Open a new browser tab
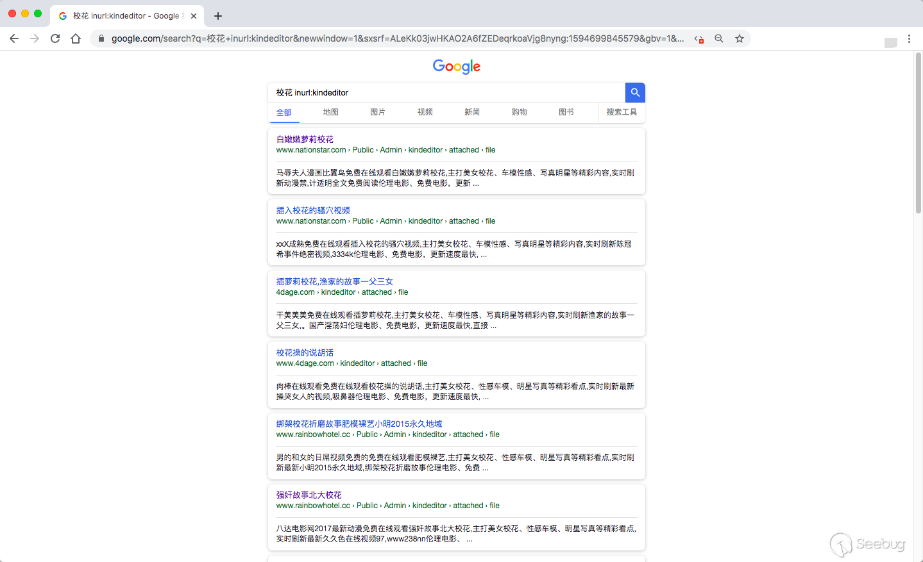 point(218,16)
